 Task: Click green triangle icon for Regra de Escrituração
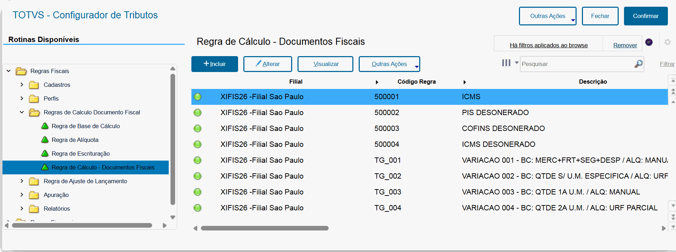tap(45, 154)
